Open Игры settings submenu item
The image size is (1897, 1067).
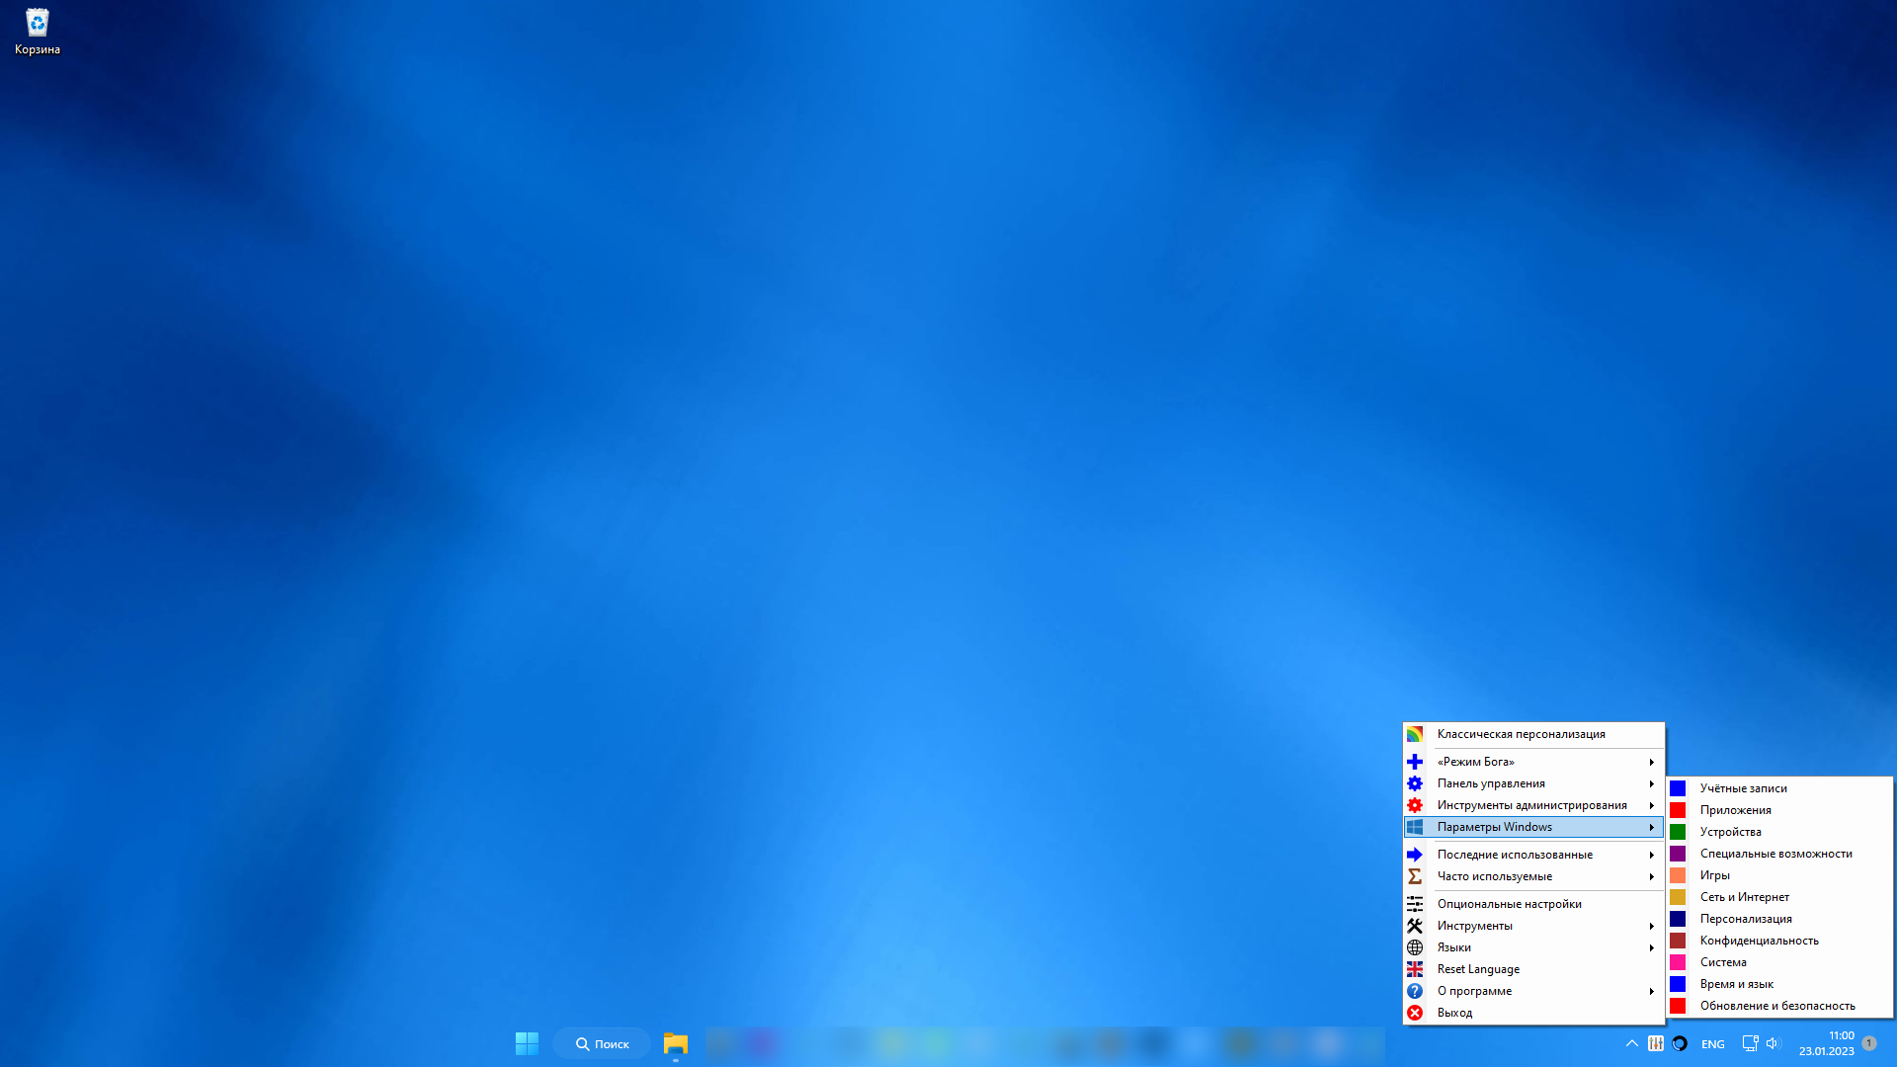tap(1780, 875)
